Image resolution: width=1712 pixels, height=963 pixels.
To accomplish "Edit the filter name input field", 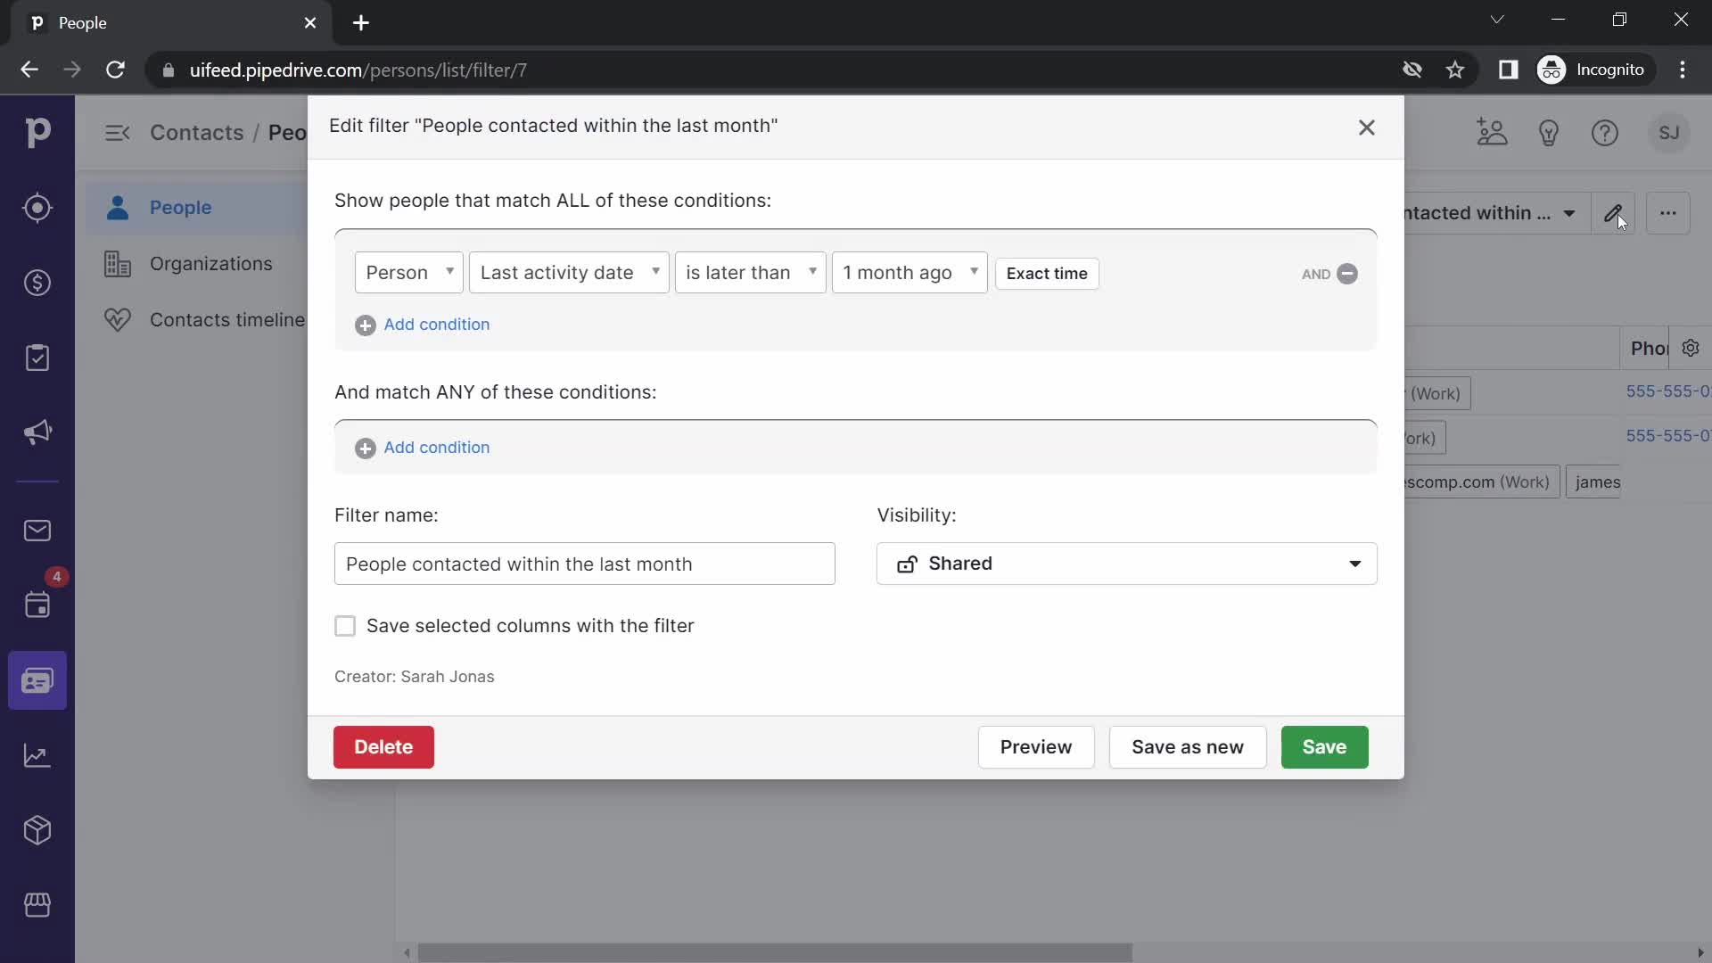I will [x=586, y=564].
